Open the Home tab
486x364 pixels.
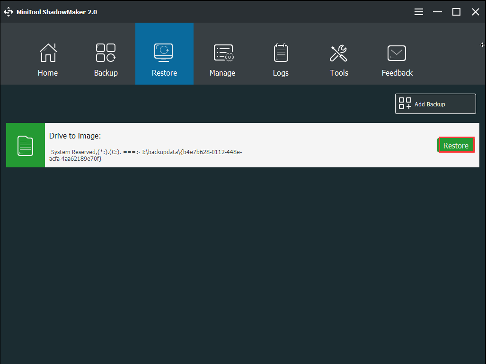point(48,54)
